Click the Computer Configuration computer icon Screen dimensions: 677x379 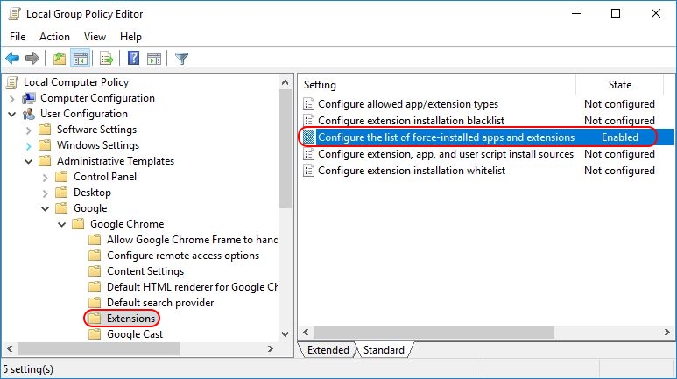[29, 98]
